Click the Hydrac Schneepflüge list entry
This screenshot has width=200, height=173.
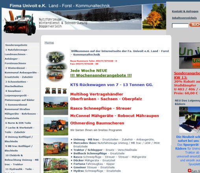[97, 171]
